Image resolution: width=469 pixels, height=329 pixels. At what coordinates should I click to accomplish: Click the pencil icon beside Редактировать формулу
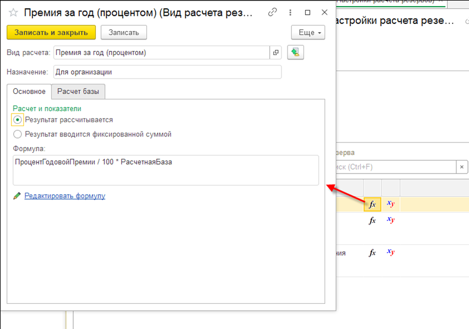(17, 195)
